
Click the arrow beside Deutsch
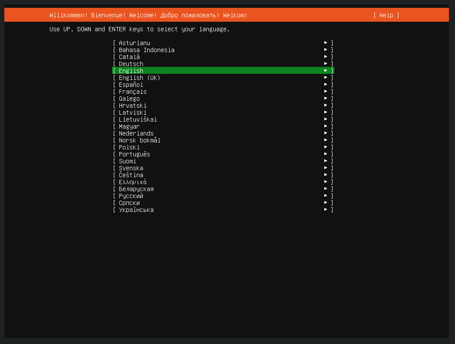point(325,63)
